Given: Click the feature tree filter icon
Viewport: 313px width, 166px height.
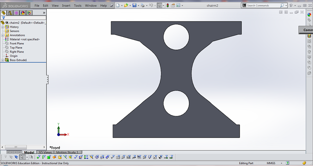Looking at the screenshot, I should 3,18.
